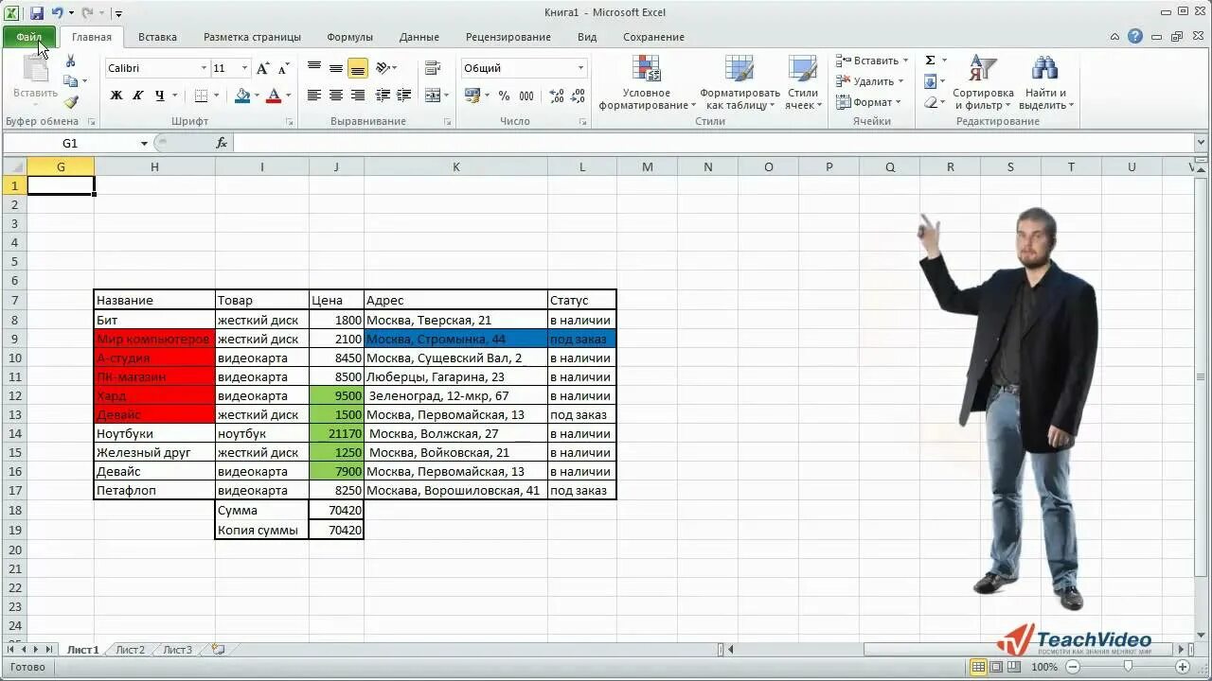
Task: Click the percent style icon
Action: tap(504, 96)
